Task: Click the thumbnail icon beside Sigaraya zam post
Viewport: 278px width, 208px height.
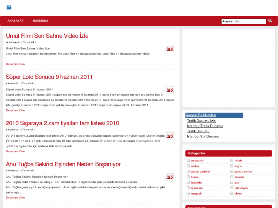Action: click(x=170, y=136)
